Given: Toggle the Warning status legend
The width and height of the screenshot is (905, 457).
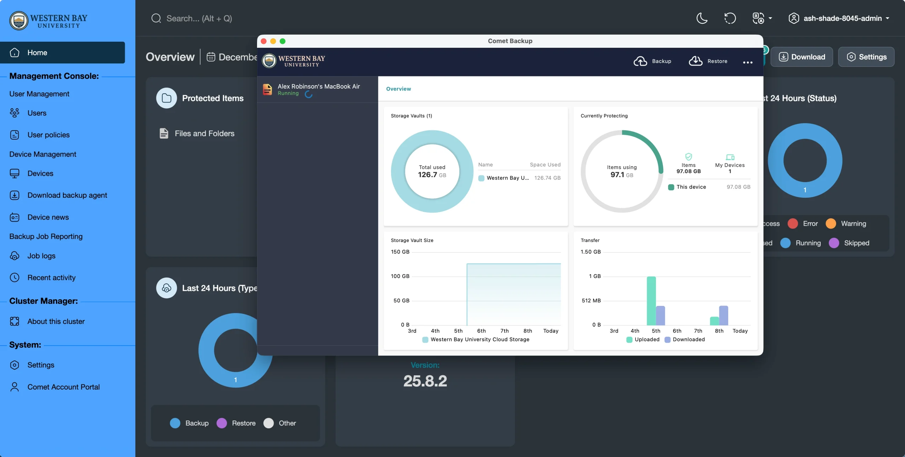Looking at the screenshot, I should 846,224.
